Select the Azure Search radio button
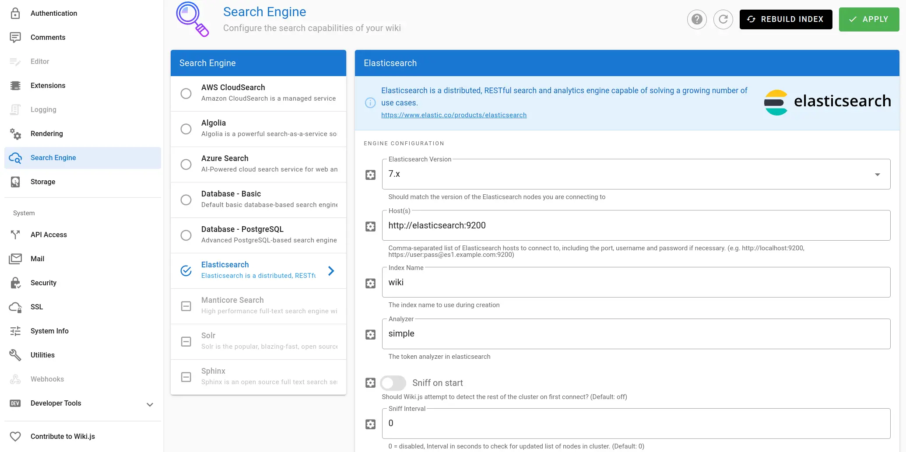The height and width of the screenshot is (452, 906). 186,165
